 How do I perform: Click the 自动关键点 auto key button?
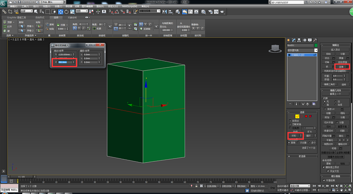(283, 186)
